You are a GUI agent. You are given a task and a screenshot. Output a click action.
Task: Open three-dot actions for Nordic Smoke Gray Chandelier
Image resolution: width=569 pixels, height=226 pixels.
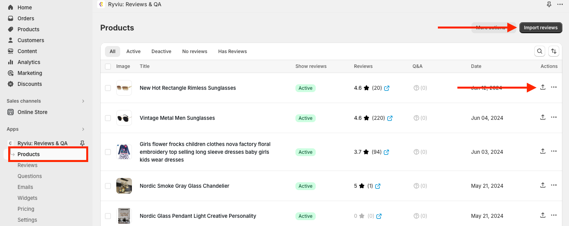554,185
